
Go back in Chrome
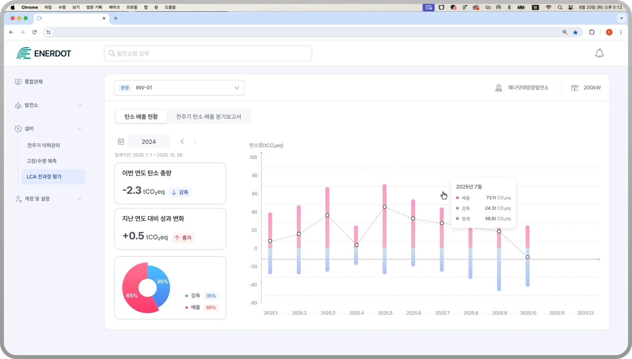pyautogui.click(x=11, y=32)
